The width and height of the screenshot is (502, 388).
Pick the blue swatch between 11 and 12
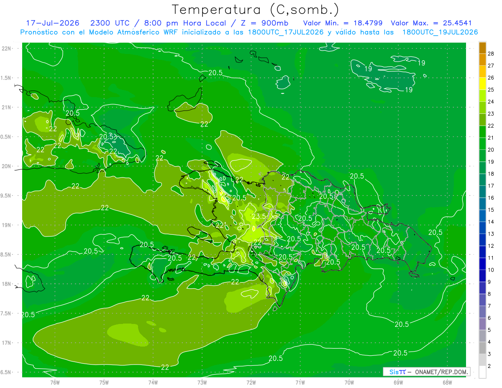tap(482, 252)
